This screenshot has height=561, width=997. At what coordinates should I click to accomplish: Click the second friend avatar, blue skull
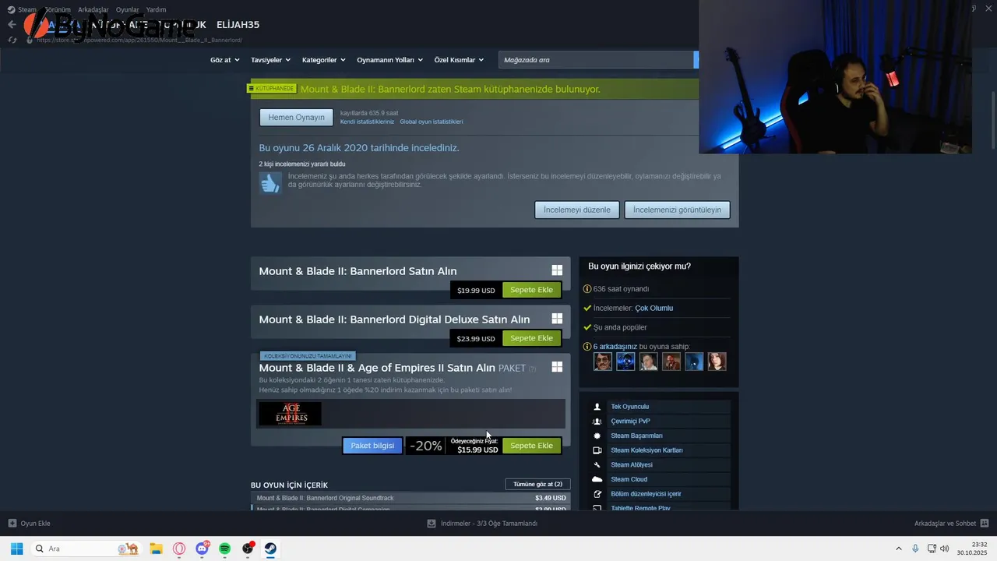[625, 362]
